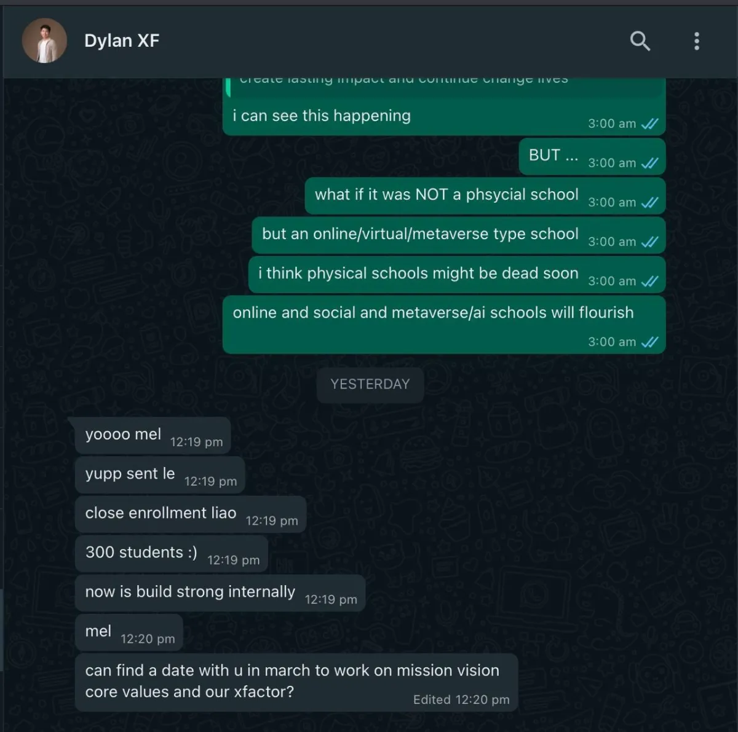Click ticks on 'physical schools might be dead soon'

[x=649, y=281]
